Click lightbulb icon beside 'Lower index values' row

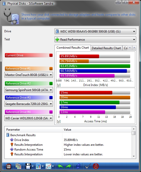(12, 154)
